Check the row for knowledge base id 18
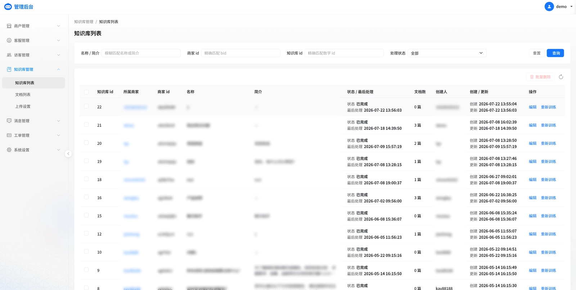576x290 pixels. [x=86, y=179]
